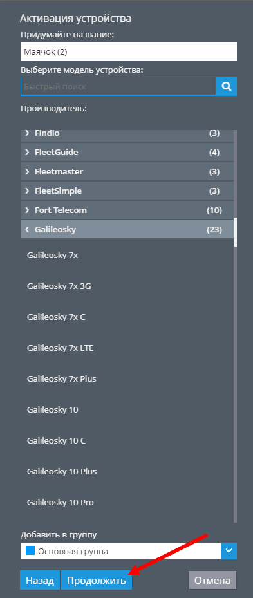Screen dimensions: 253x598
Task: Focus the device name input field
Action: (x=129, y=51)
